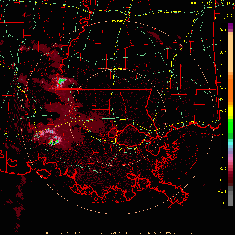Click the 1.0 value on color scale

click(223, 157)
